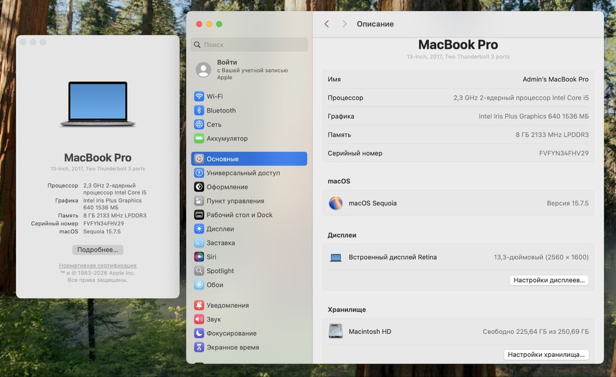Open the Оформление appearance icon
The width and height of the screenshot is (616, 377).
[x=199, y=187]
